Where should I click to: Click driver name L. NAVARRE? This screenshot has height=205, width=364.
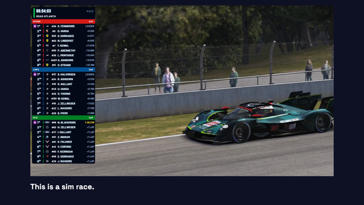point(65,108)
